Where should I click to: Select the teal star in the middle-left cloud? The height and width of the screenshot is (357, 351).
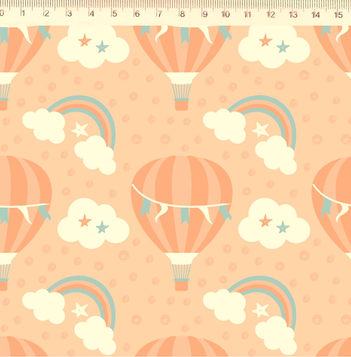click(x=102, y=227)
